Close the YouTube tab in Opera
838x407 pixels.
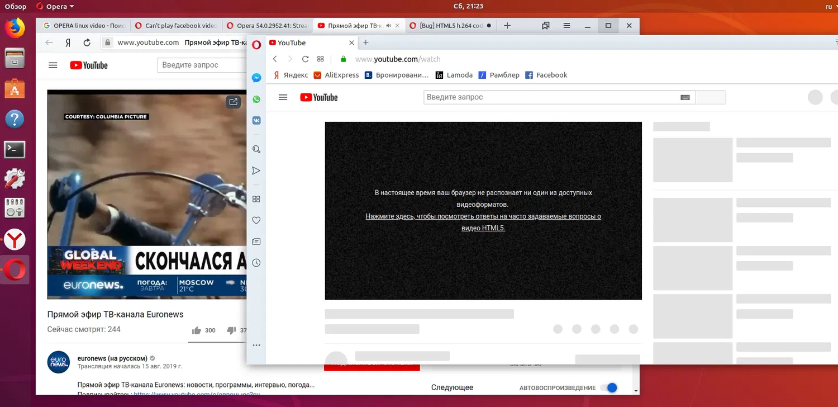[351, 42]
